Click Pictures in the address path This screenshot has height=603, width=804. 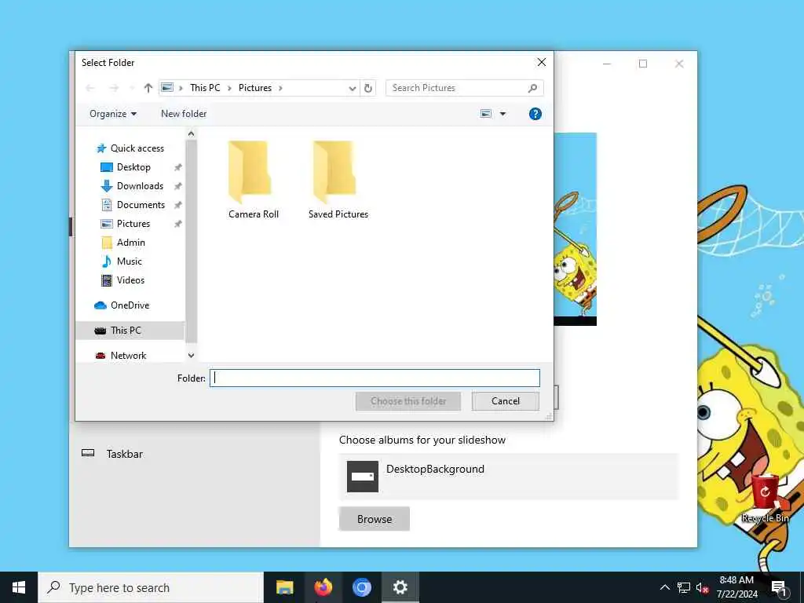point(255,88)
